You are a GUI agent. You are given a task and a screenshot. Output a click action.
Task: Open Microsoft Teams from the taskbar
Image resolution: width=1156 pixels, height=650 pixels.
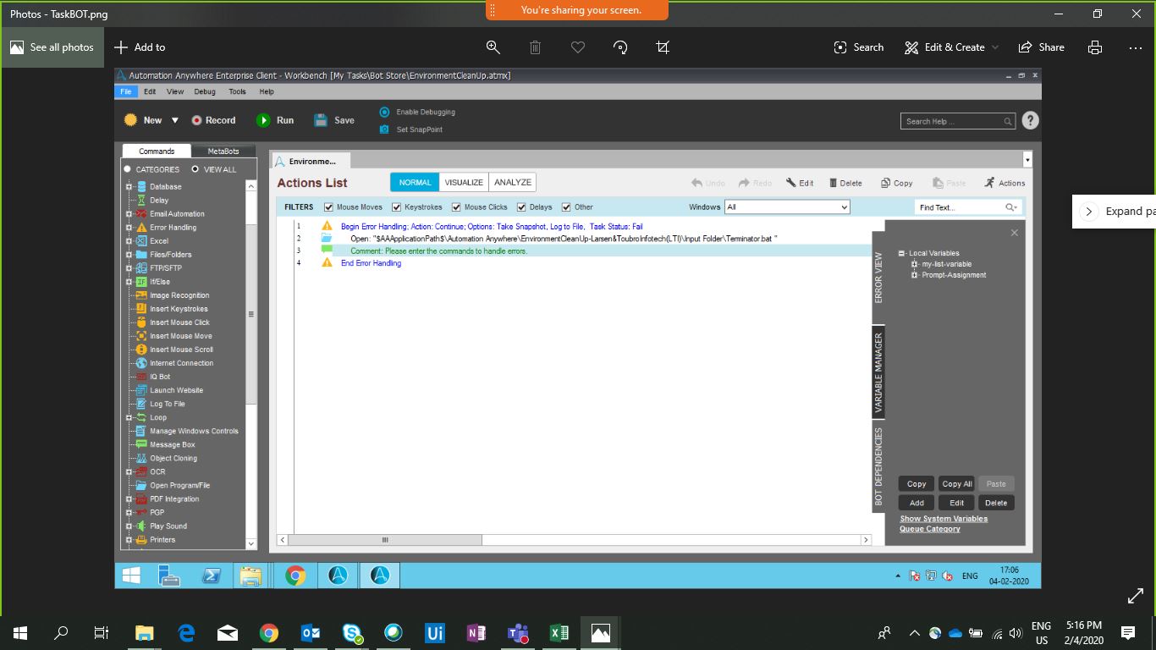[x=517, y=632]
